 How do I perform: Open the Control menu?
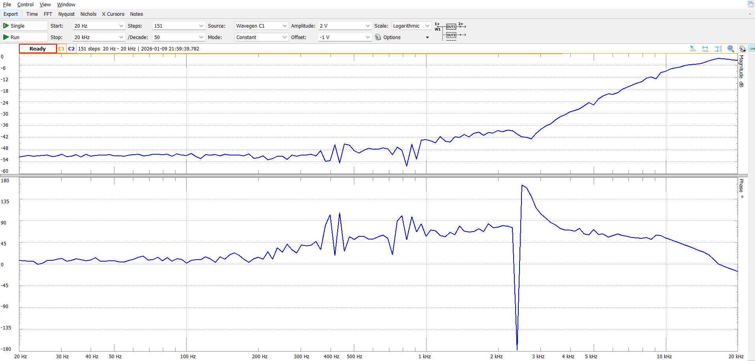[25, 5]
